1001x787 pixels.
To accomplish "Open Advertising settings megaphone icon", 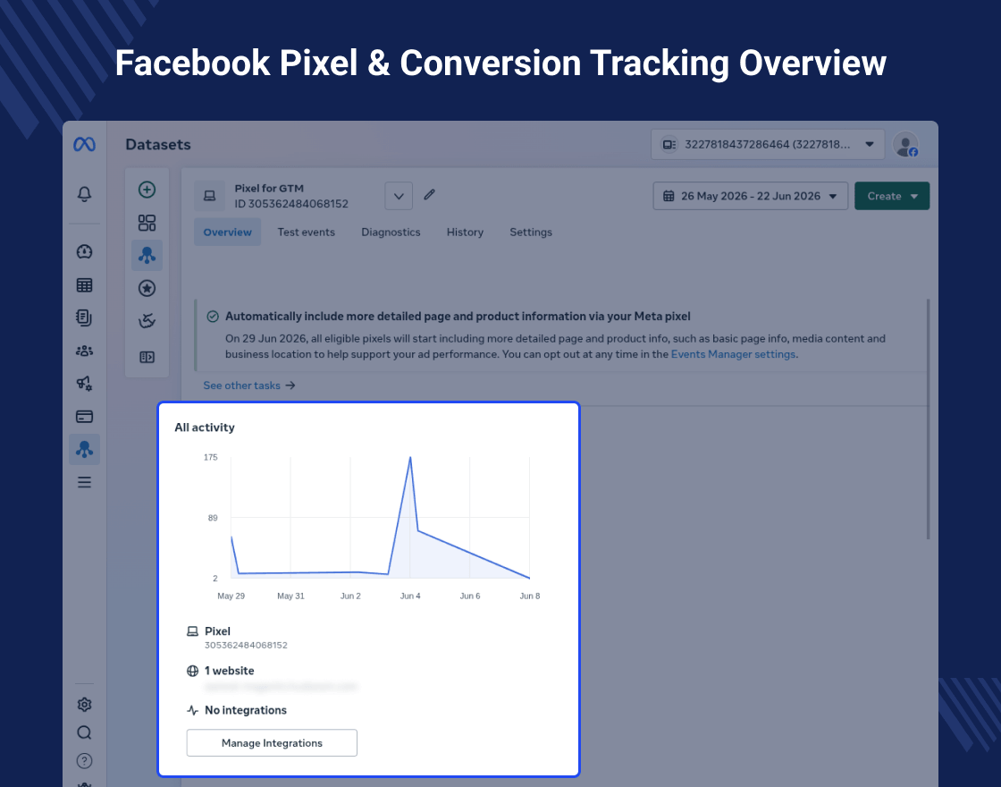I will click(x=84, y=384).
